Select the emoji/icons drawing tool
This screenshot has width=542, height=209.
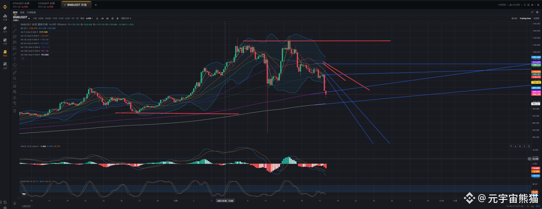pyautogui.click(x=14, y=65)
